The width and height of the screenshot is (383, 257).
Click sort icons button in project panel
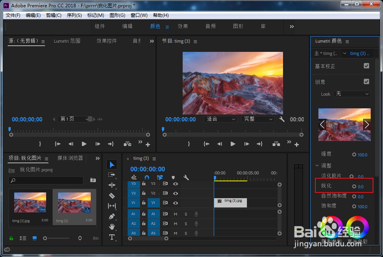point(80,238)
